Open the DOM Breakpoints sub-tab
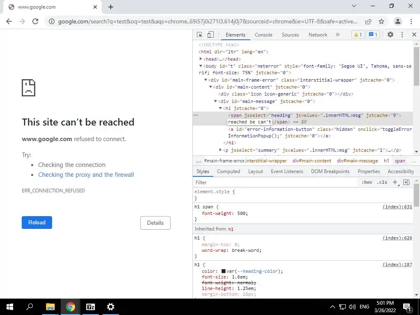Image resolution: width=420 pixels, height=315 pixels. (x=330, y=171)
